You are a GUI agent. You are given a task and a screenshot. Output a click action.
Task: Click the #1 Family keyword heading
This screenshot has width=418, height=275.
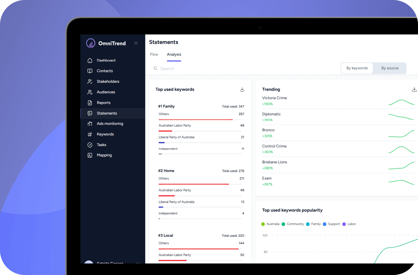(166, 106)
